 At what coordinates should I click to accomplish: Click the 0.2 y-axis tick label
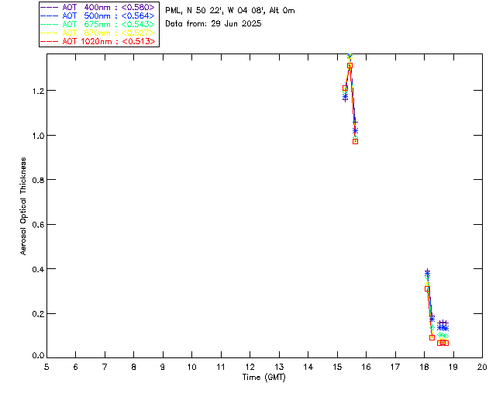point(38,314)
